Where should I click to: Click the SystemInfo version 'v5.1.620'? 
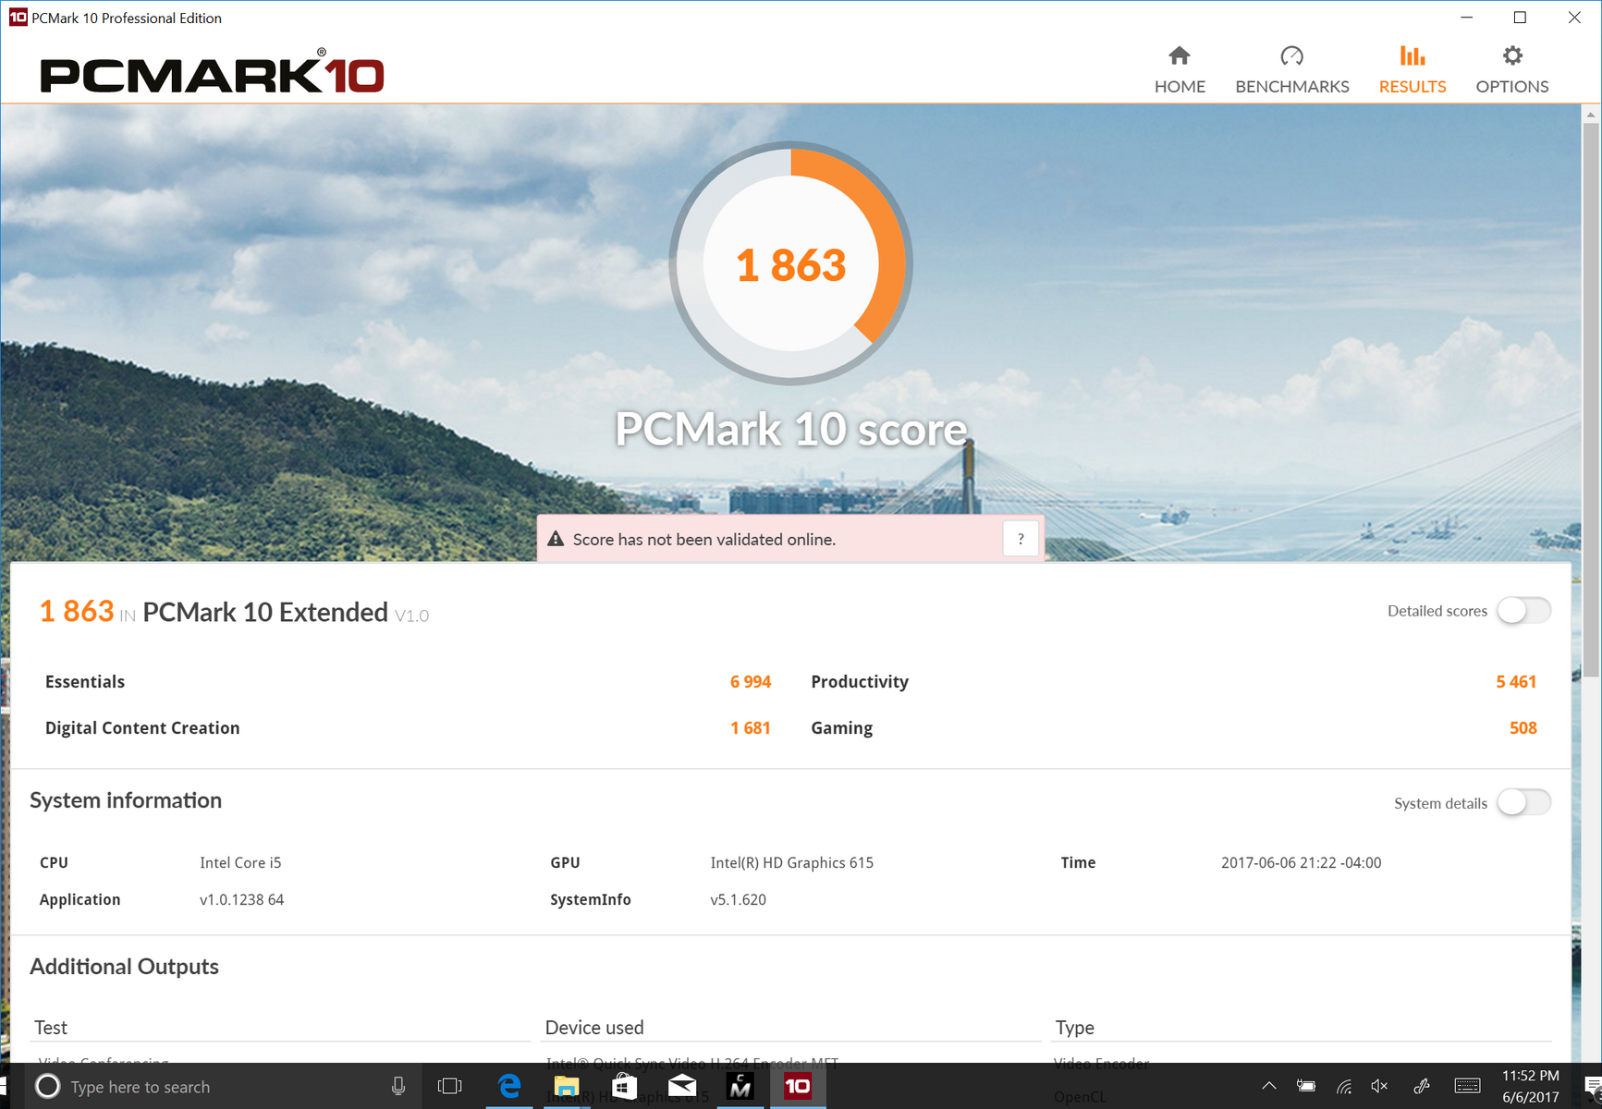coord(739,899)
